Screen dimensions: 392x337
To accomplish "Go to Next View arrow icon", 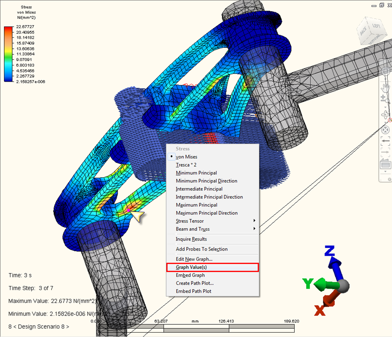I will pyautogui.click(x=385, y=152).
